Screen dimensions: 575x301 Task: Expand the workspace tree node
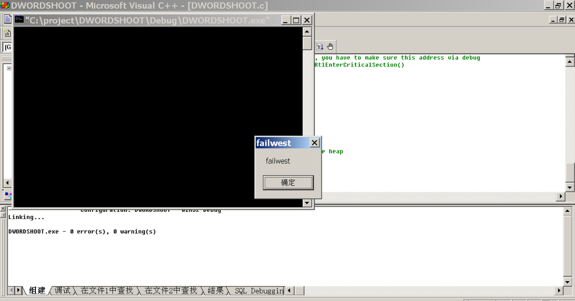click(x=9, y=68)
